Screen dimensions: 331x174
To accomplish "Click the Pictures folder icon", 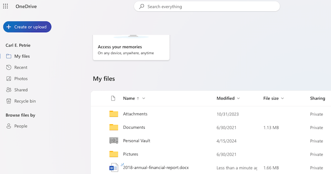I will click(x=113, y=154).
